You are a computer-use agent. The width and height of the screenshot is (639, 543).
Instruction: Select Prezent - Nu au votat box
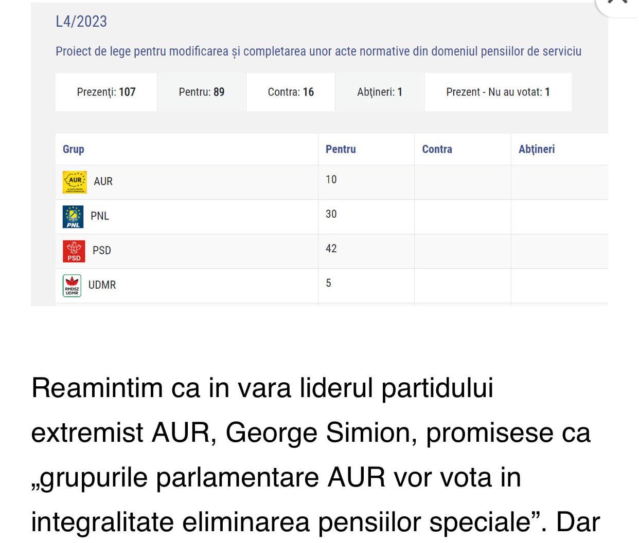498,92
